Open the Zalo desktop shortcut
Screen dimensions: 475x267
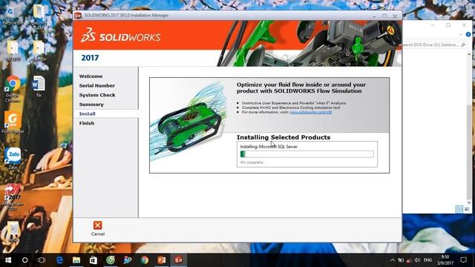[13, 158]
